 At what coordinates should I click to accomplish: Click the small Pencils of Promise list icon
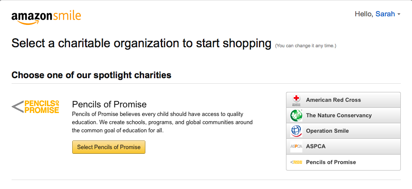[296, 162]
